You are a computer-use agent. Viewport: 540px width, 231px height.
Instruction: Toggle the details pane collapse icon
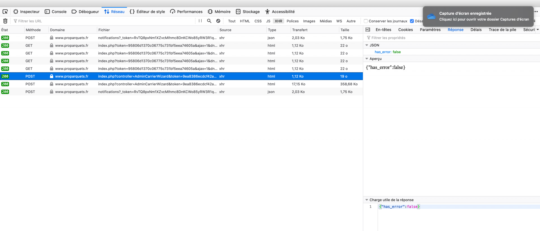pyautogui.click(x=368, y=30)
